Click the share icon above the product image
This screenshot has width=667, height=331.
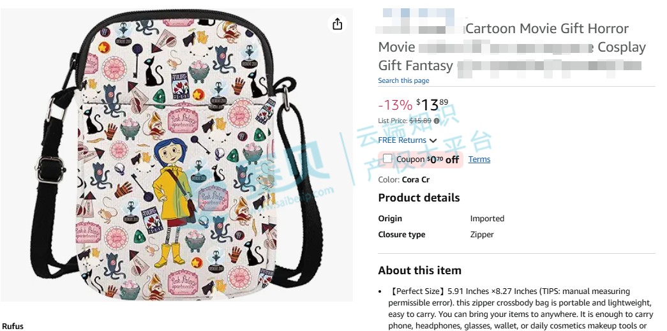coord(337,24)
